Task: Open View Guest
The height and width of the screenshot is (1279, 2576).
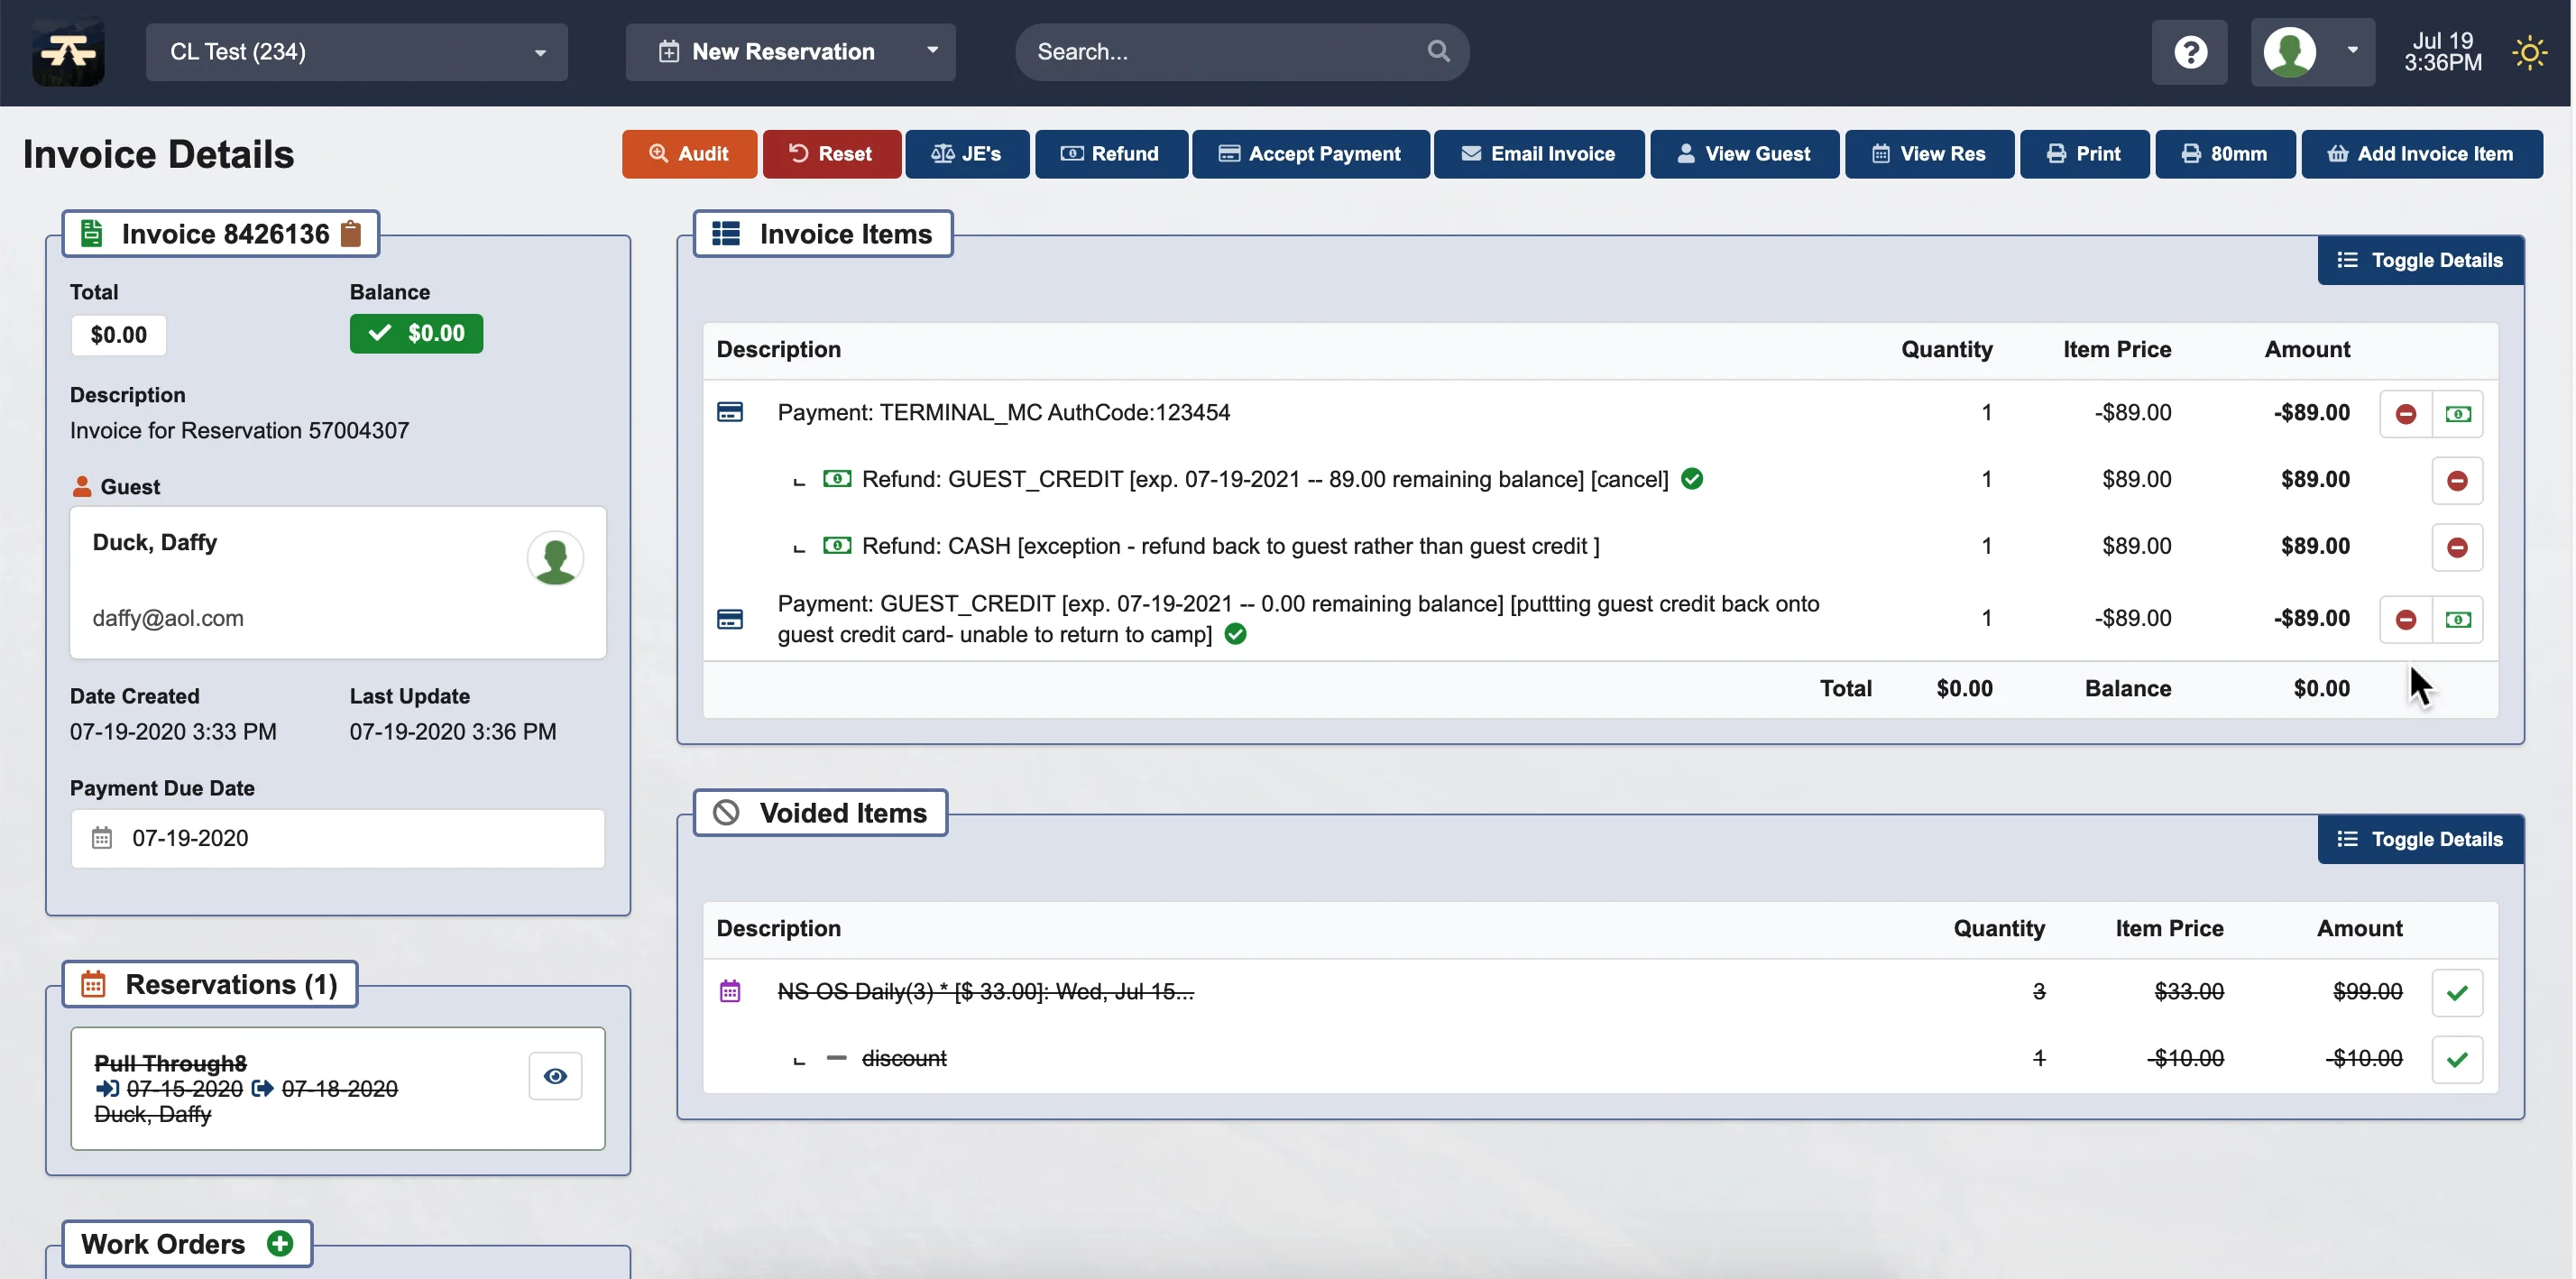Action: 1744,154
